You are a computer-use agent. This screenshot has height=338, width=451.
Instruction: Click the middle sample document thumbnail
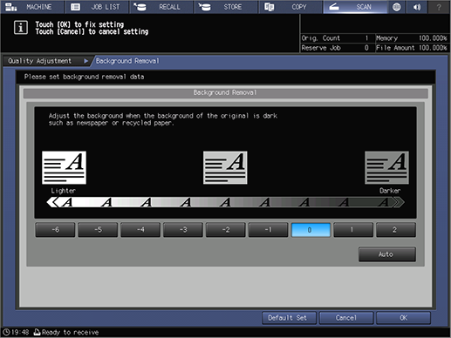(x=225, y=167)
